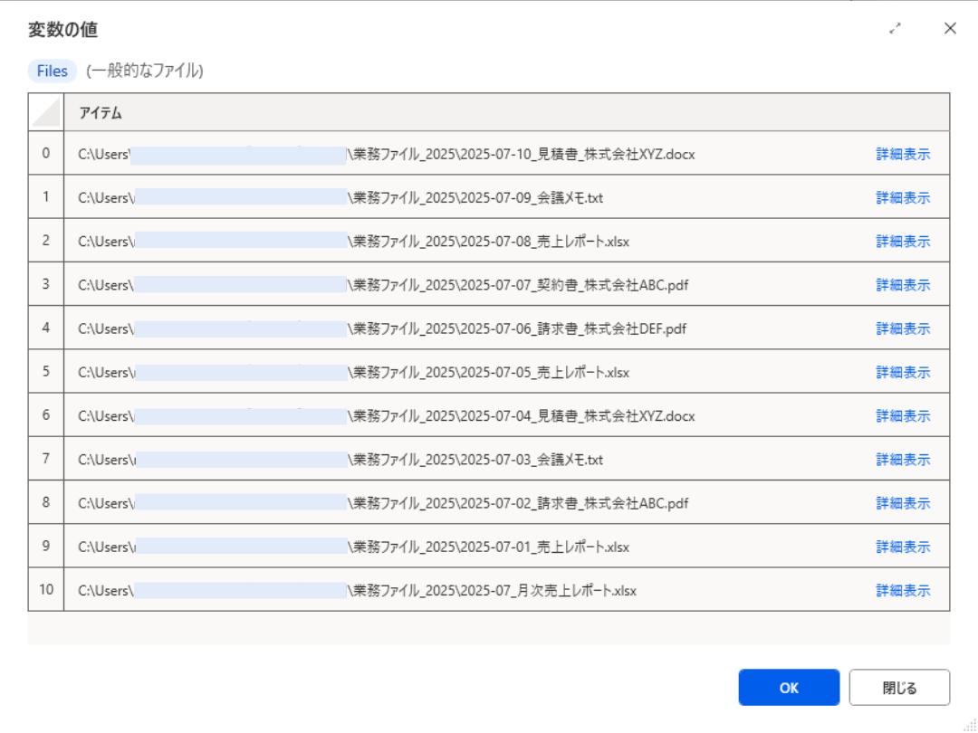Click the 閉じる button
978x733 pixels.
(x=899, y=688)
